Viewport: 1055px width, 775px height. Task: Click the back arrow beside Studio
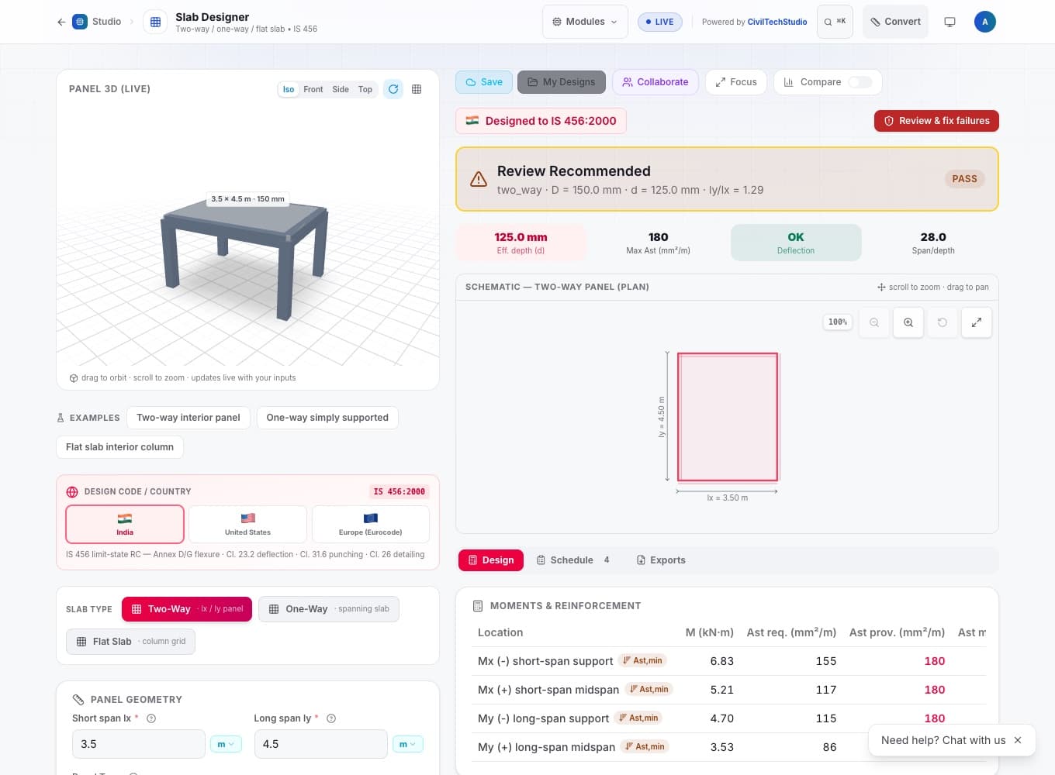pyautogui.click(x=61, y=22)
